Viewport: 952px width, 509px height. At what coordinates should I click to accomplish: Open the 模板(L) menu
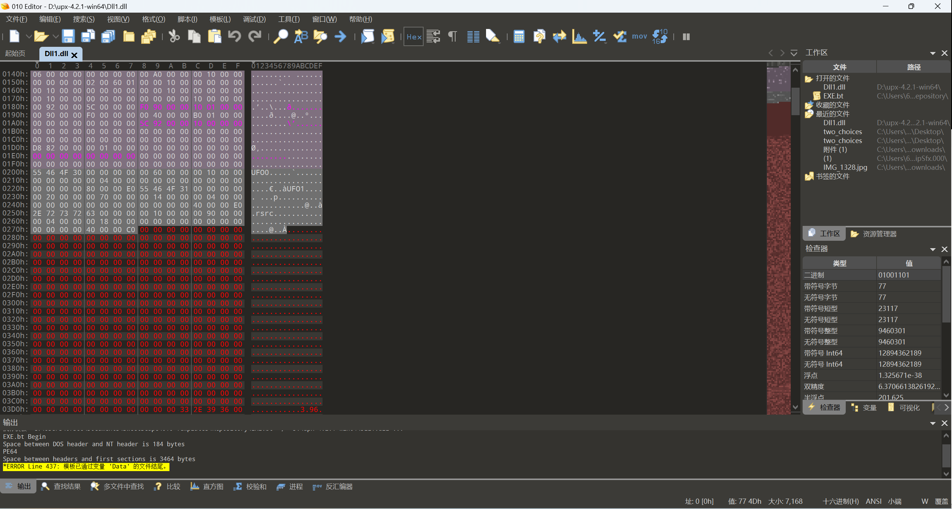pos(220,19)
